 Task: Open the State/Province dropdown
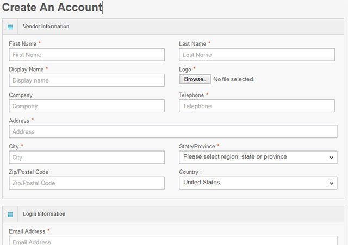coord(258,157)
